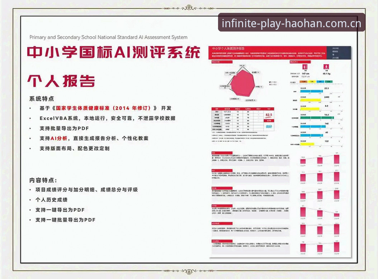Screen dimensions: 378x279
Task: Click the orange rating legend swatch
Action: [x=303, y=82]
